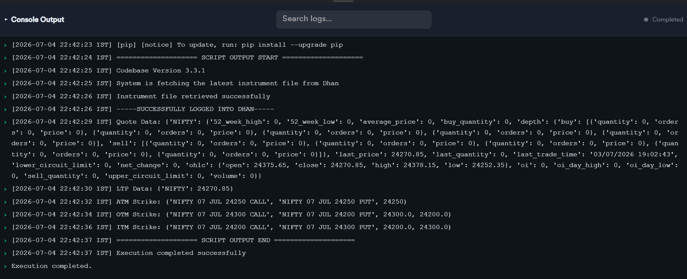The width and height of the screenshot is (687, 279).
Task: Expand the Quote Data log entry chevron
Action: (x=5, y=122)
